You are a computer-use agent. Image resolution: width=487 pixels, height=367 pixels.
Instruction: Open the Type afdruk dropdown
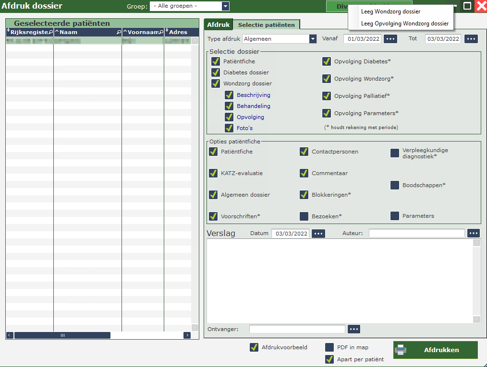[x=313, y=39]
